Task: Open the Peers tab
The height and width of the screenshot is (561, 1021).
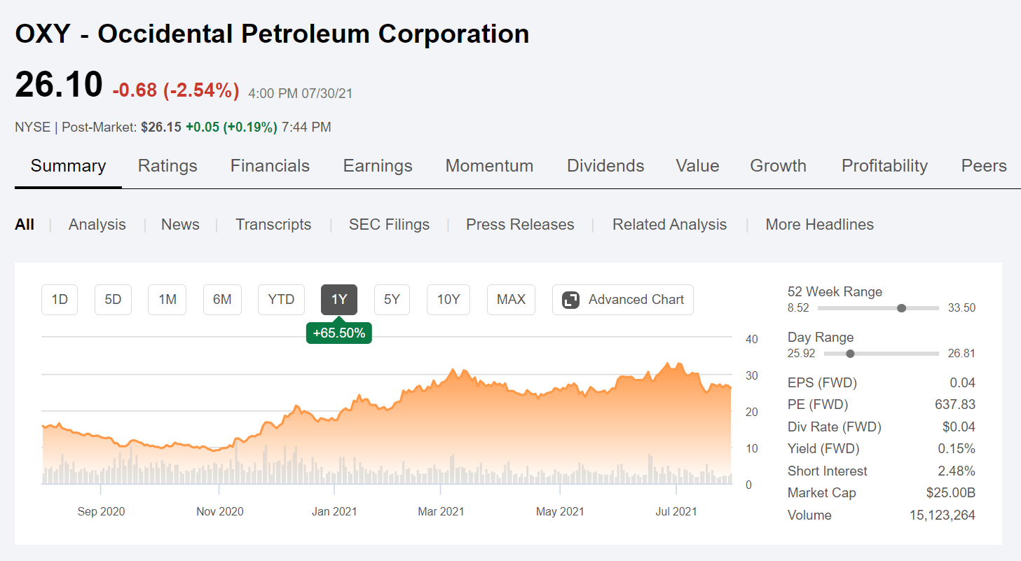Action: 984,166
